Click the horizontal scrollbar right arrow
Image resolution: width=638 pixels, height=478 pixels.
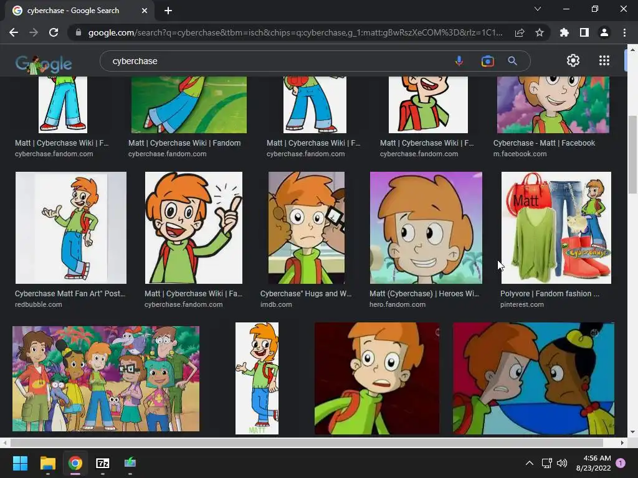[622, 443]
